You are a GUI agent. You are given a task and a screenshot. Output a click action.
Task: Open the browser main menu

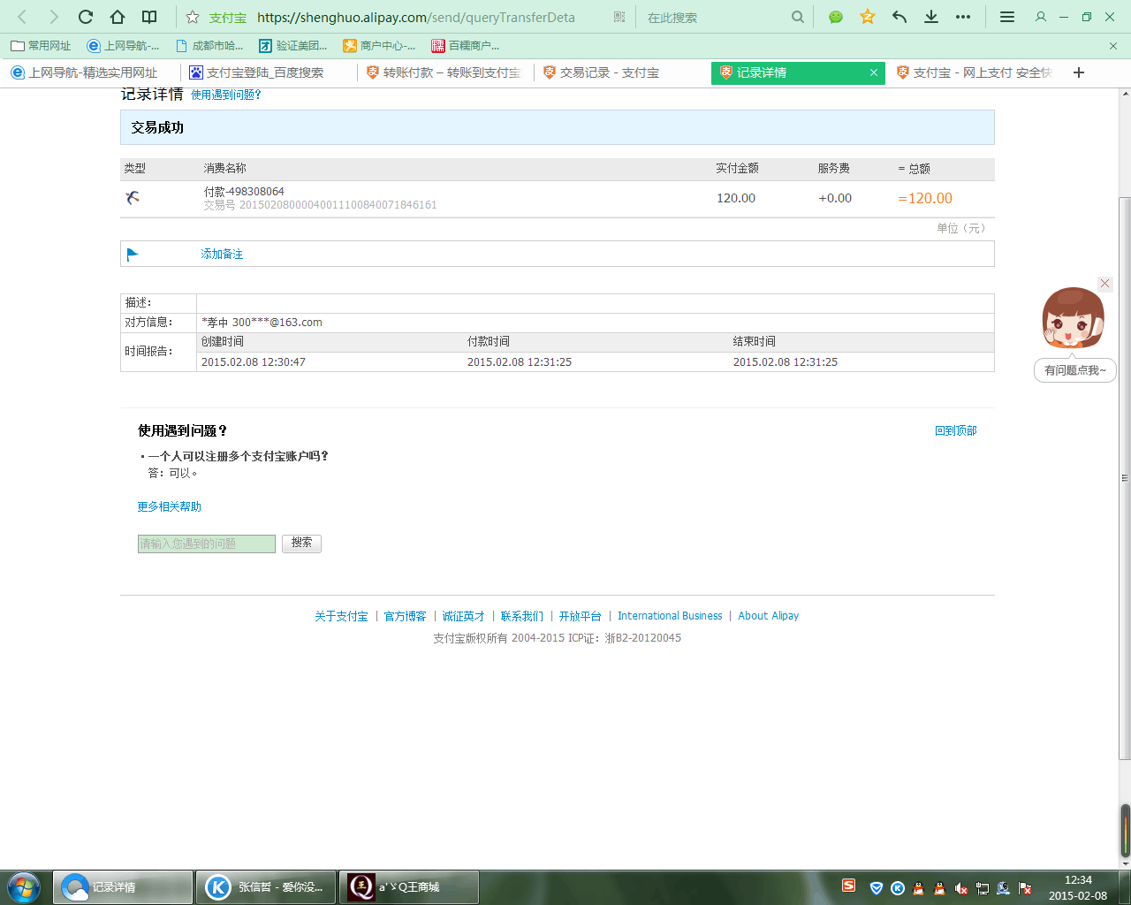1006,17
